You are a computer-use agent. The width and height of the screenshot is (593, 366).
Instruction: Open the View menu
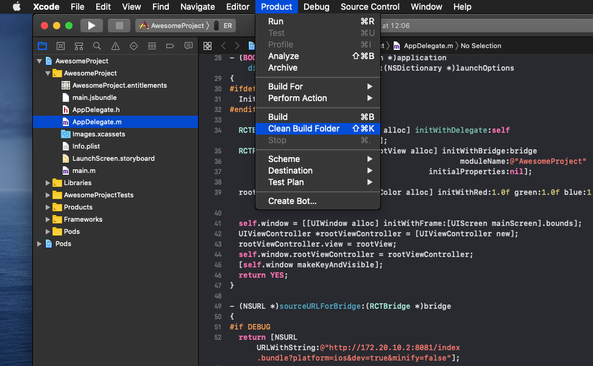pos(131,7)
